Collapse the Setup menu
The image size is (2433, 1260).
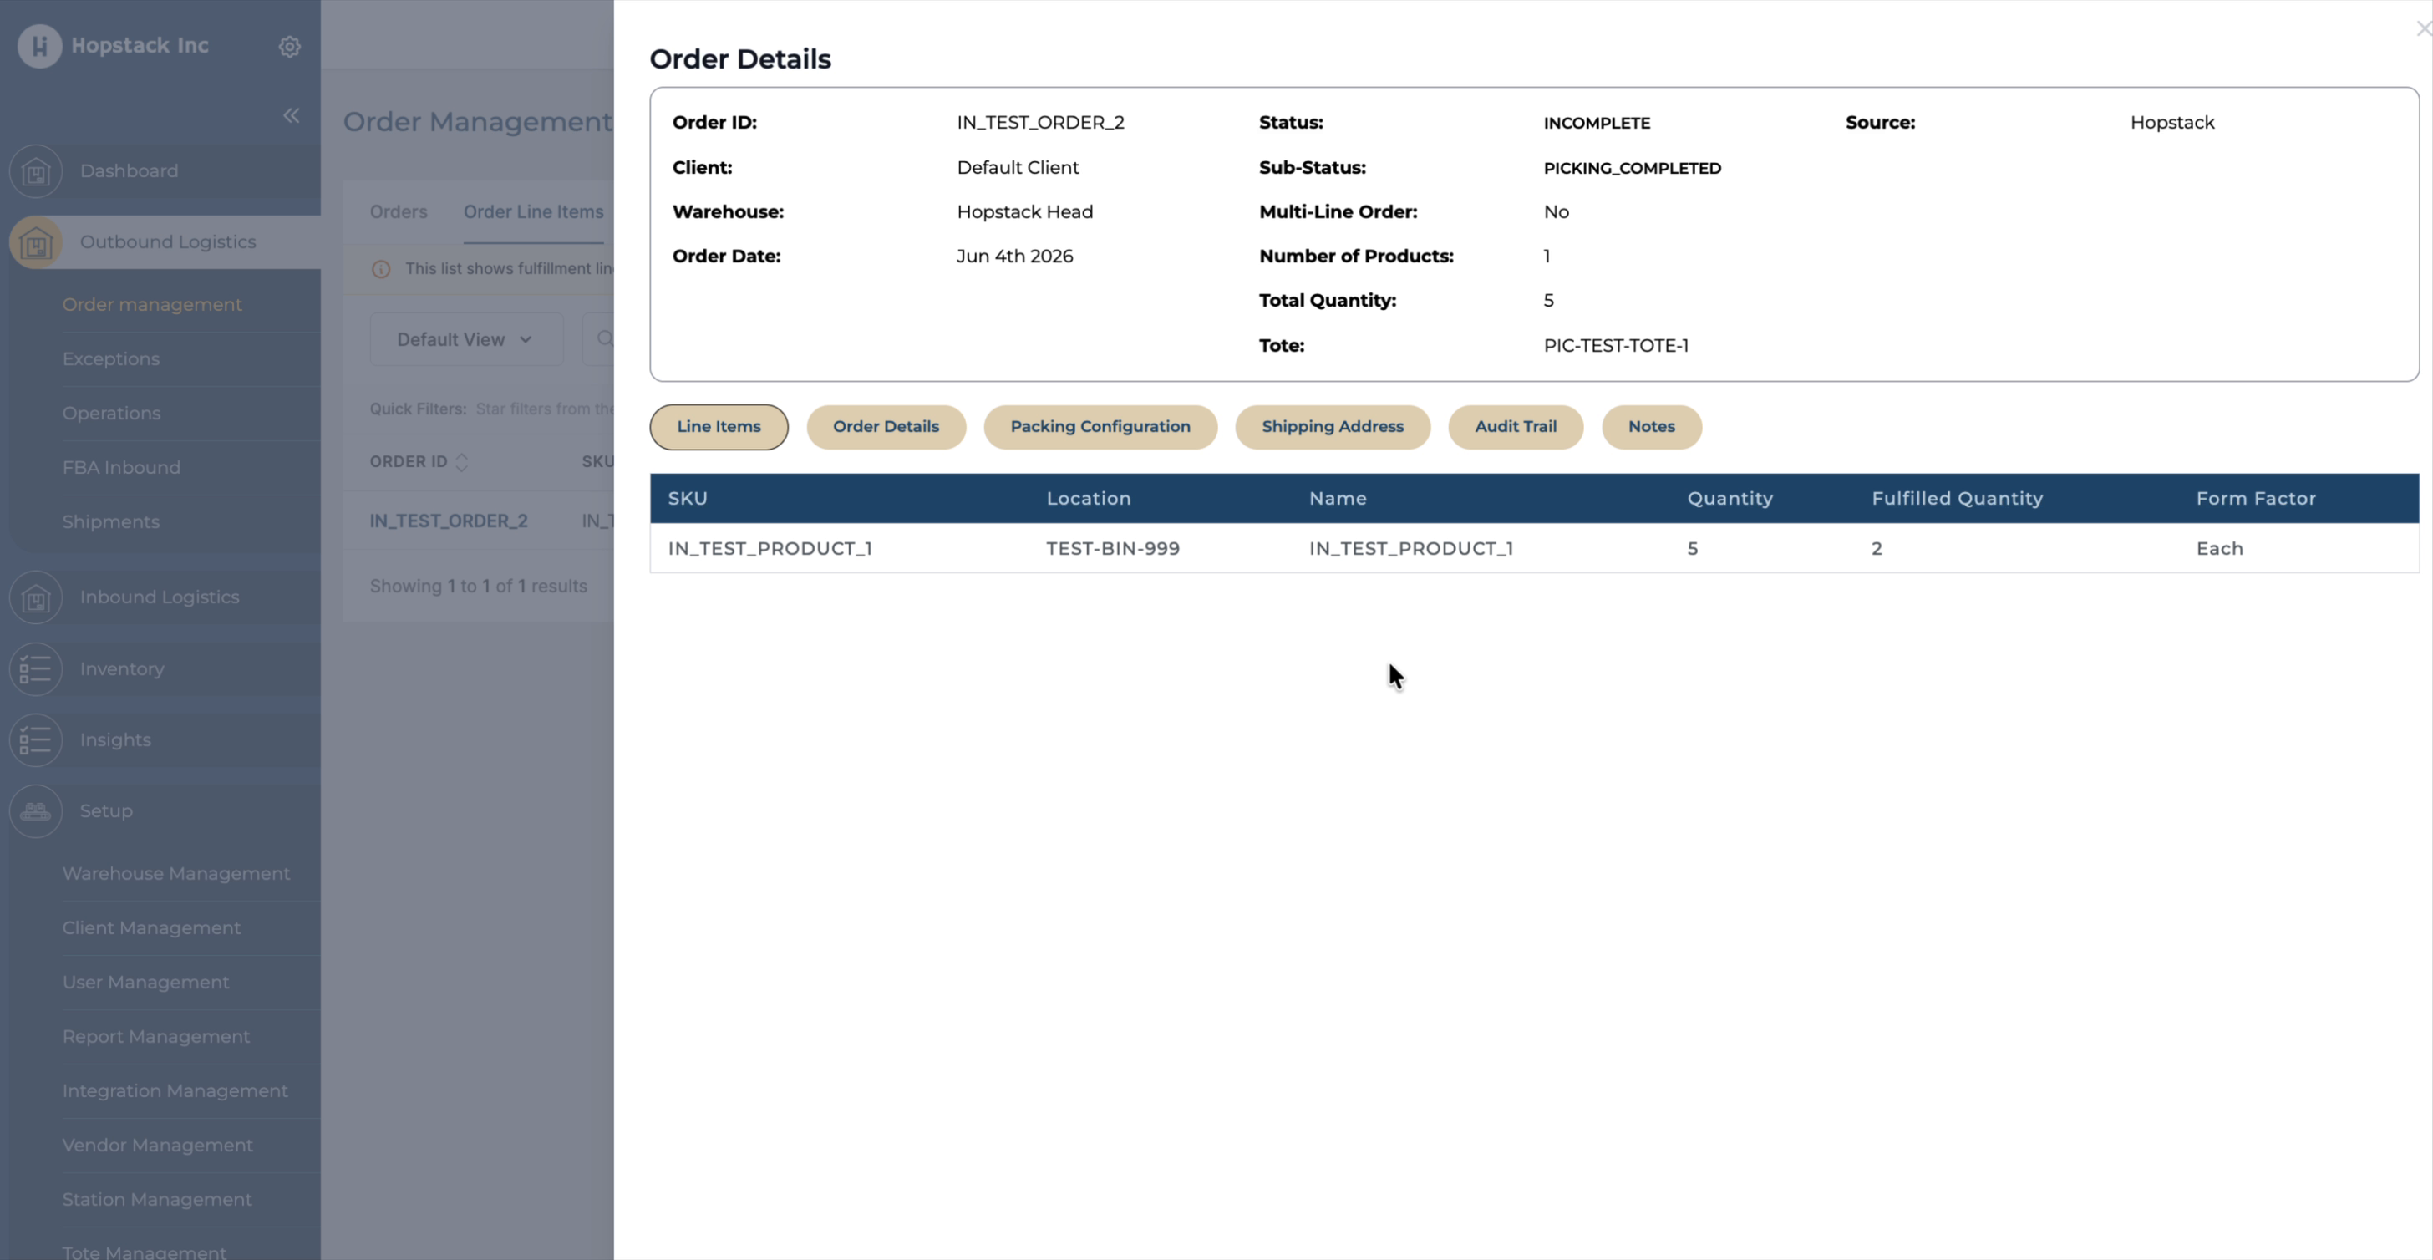pyautogui.click(x=106, y=810)
